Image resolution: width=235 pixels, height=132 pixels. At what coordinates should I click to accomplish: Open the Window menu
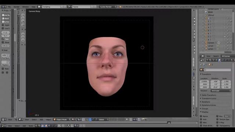coord(25,7)
